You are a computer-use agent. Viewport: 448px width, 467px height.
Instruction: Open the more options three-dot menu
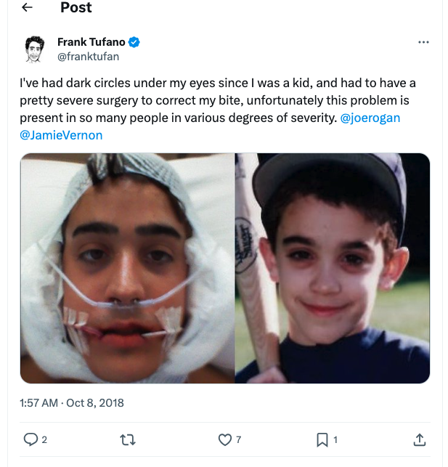pyautogui.click(x=424, y=42)
